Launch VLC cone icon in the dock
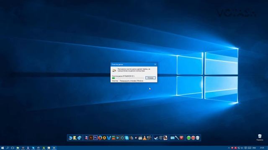 (x=144, y=138)
